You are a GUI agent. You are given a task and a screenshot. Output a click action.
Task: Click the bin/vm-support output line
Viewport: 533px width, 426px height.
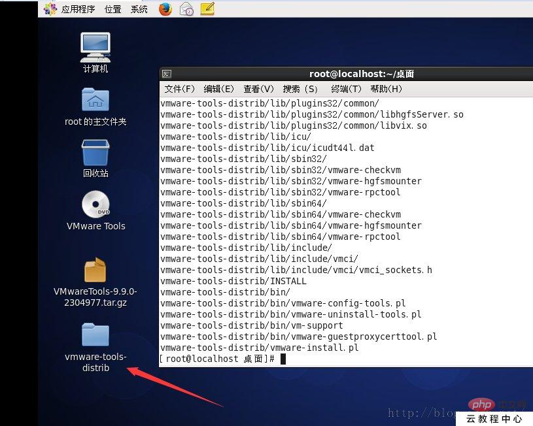tap(252, 325)
